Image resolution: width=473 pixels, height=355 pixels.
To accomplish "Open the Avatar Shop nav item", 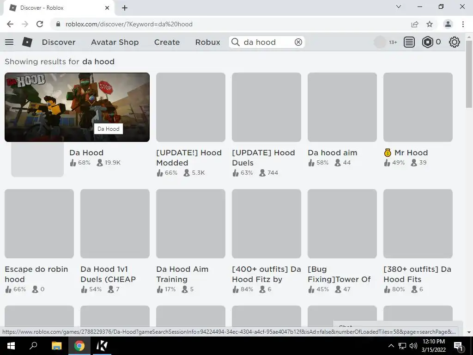I will 115,42.
